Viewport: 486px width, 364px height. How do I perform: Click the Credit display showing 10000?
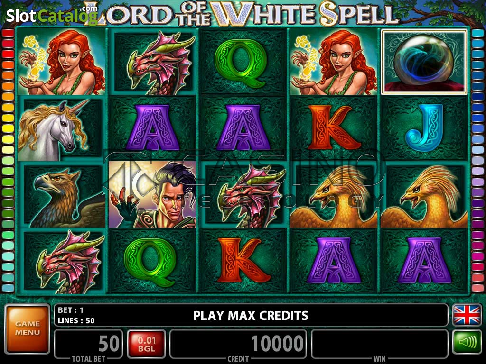click(238, 344)
